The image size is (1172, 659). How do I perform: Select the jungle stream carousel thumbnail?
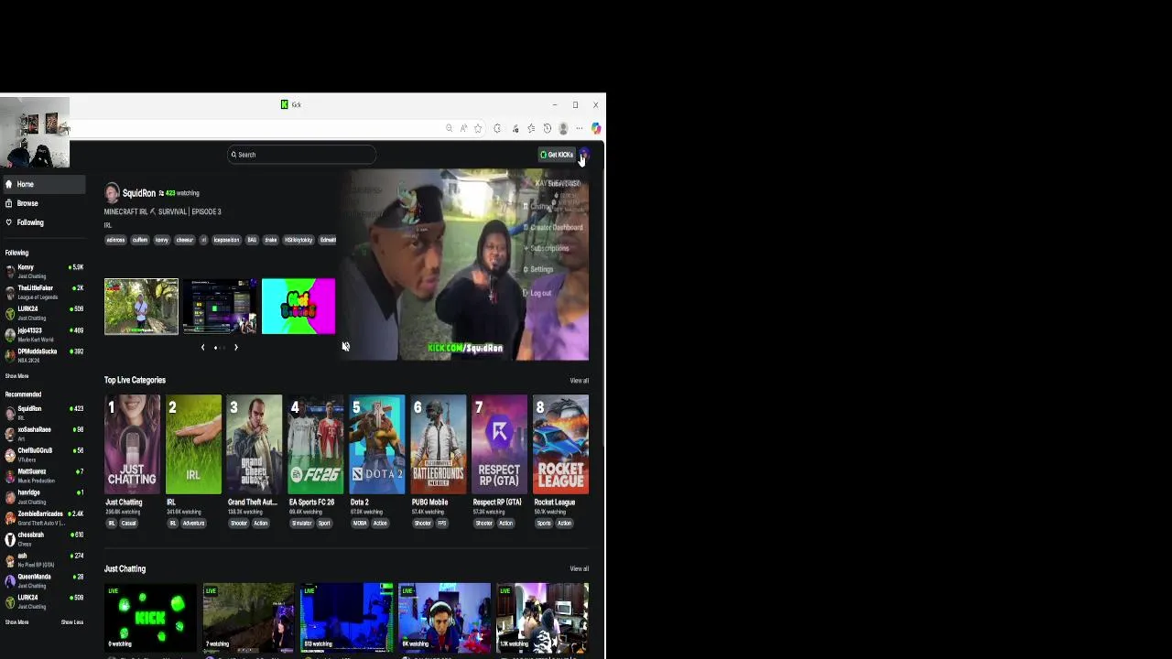pyautogui.click(x=141, y=307)
